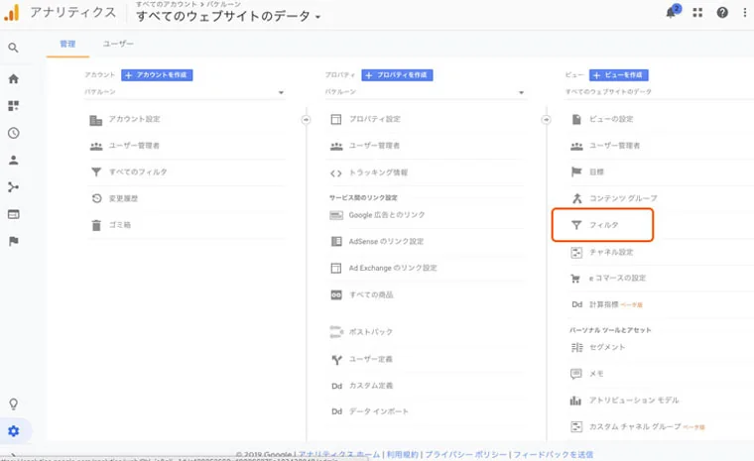
Task: Open the Realtime clock icon in sidebar
Action: (14, 133)
